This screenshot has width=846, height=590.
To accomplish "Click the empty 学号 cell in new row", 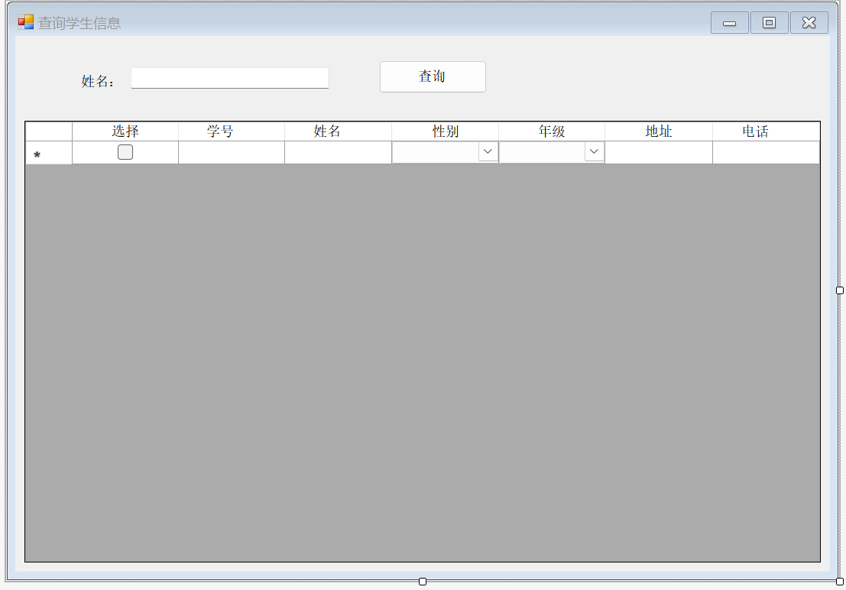I will pos(231,153).
